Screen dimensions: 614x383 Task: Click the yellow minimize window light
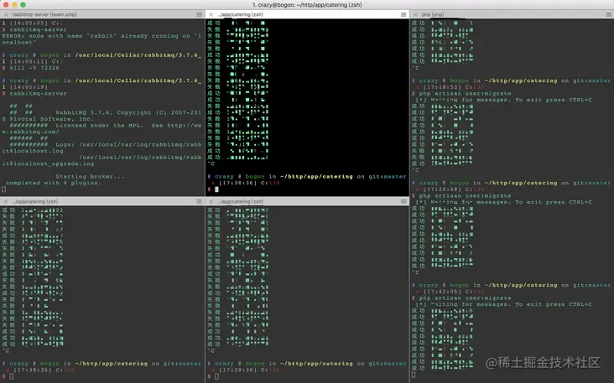[14, 5]
